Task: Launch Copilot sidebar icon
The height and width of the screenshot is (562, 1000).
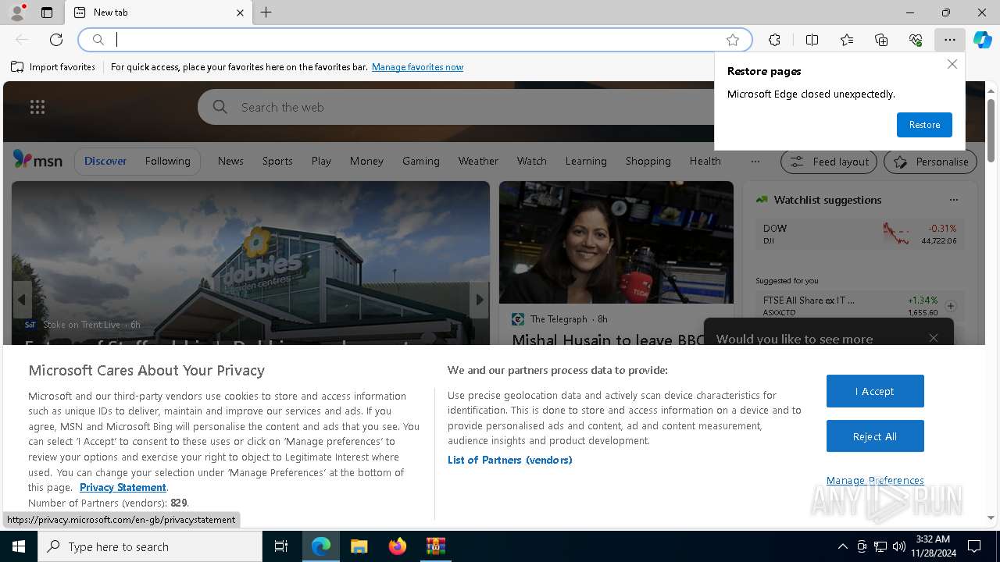Action: click(982, 40)
